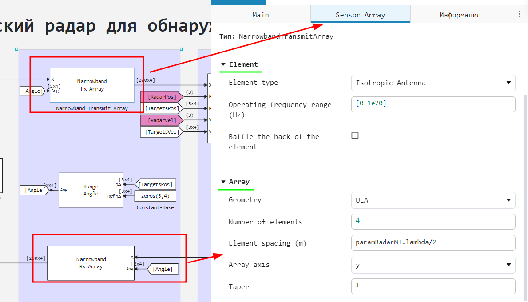
Task: Click the Element spacing input field
Action: (433, 243)
